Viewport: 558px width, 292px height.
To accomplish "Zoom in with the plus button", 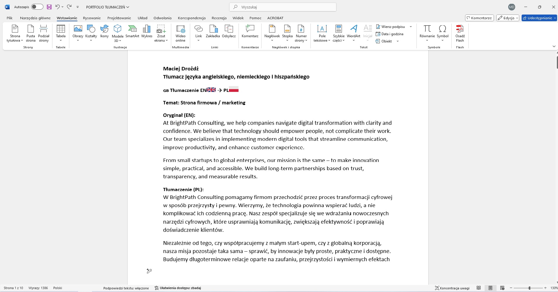I will [x=545, y=288].
